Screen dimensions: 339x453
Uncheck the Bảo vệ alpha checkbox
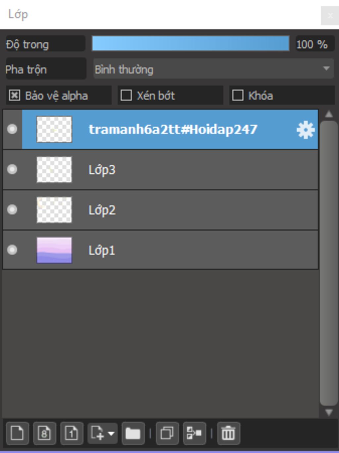(15, 95)
